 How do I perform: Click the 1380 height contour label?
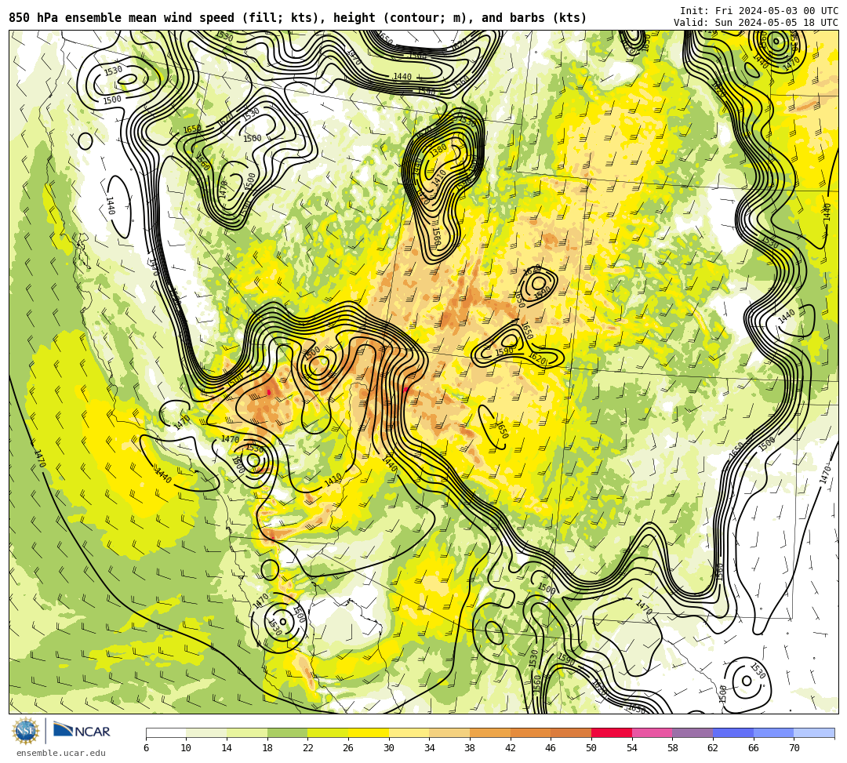point(438,150)
